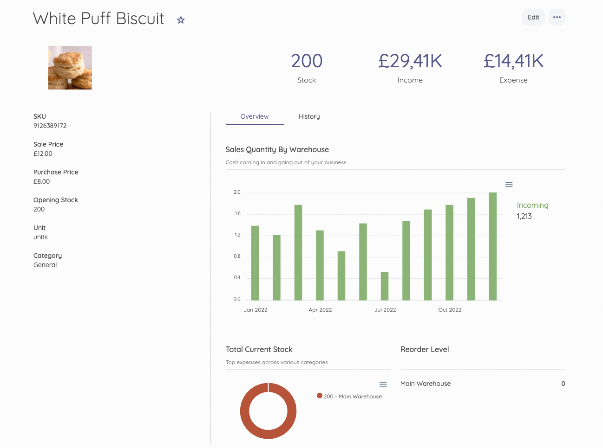Switch to the History tab
Screen dimensions: 603x448
[x=309, y=116]
